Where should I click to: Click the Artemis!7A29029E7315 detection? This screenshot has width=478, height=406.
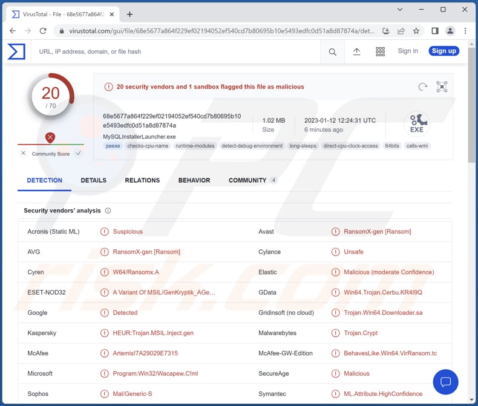(x=145, y=353)
